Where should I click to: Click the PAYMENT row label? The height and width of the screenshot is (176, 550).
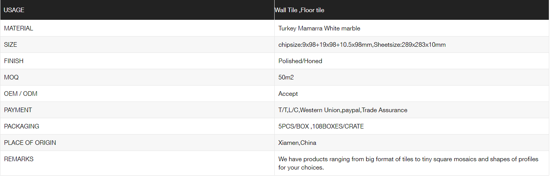(18, 110)
